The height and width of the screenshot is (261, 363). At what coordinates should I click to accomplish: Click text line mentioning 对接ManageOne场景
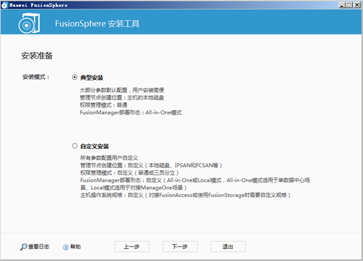[x=133, y=187]
